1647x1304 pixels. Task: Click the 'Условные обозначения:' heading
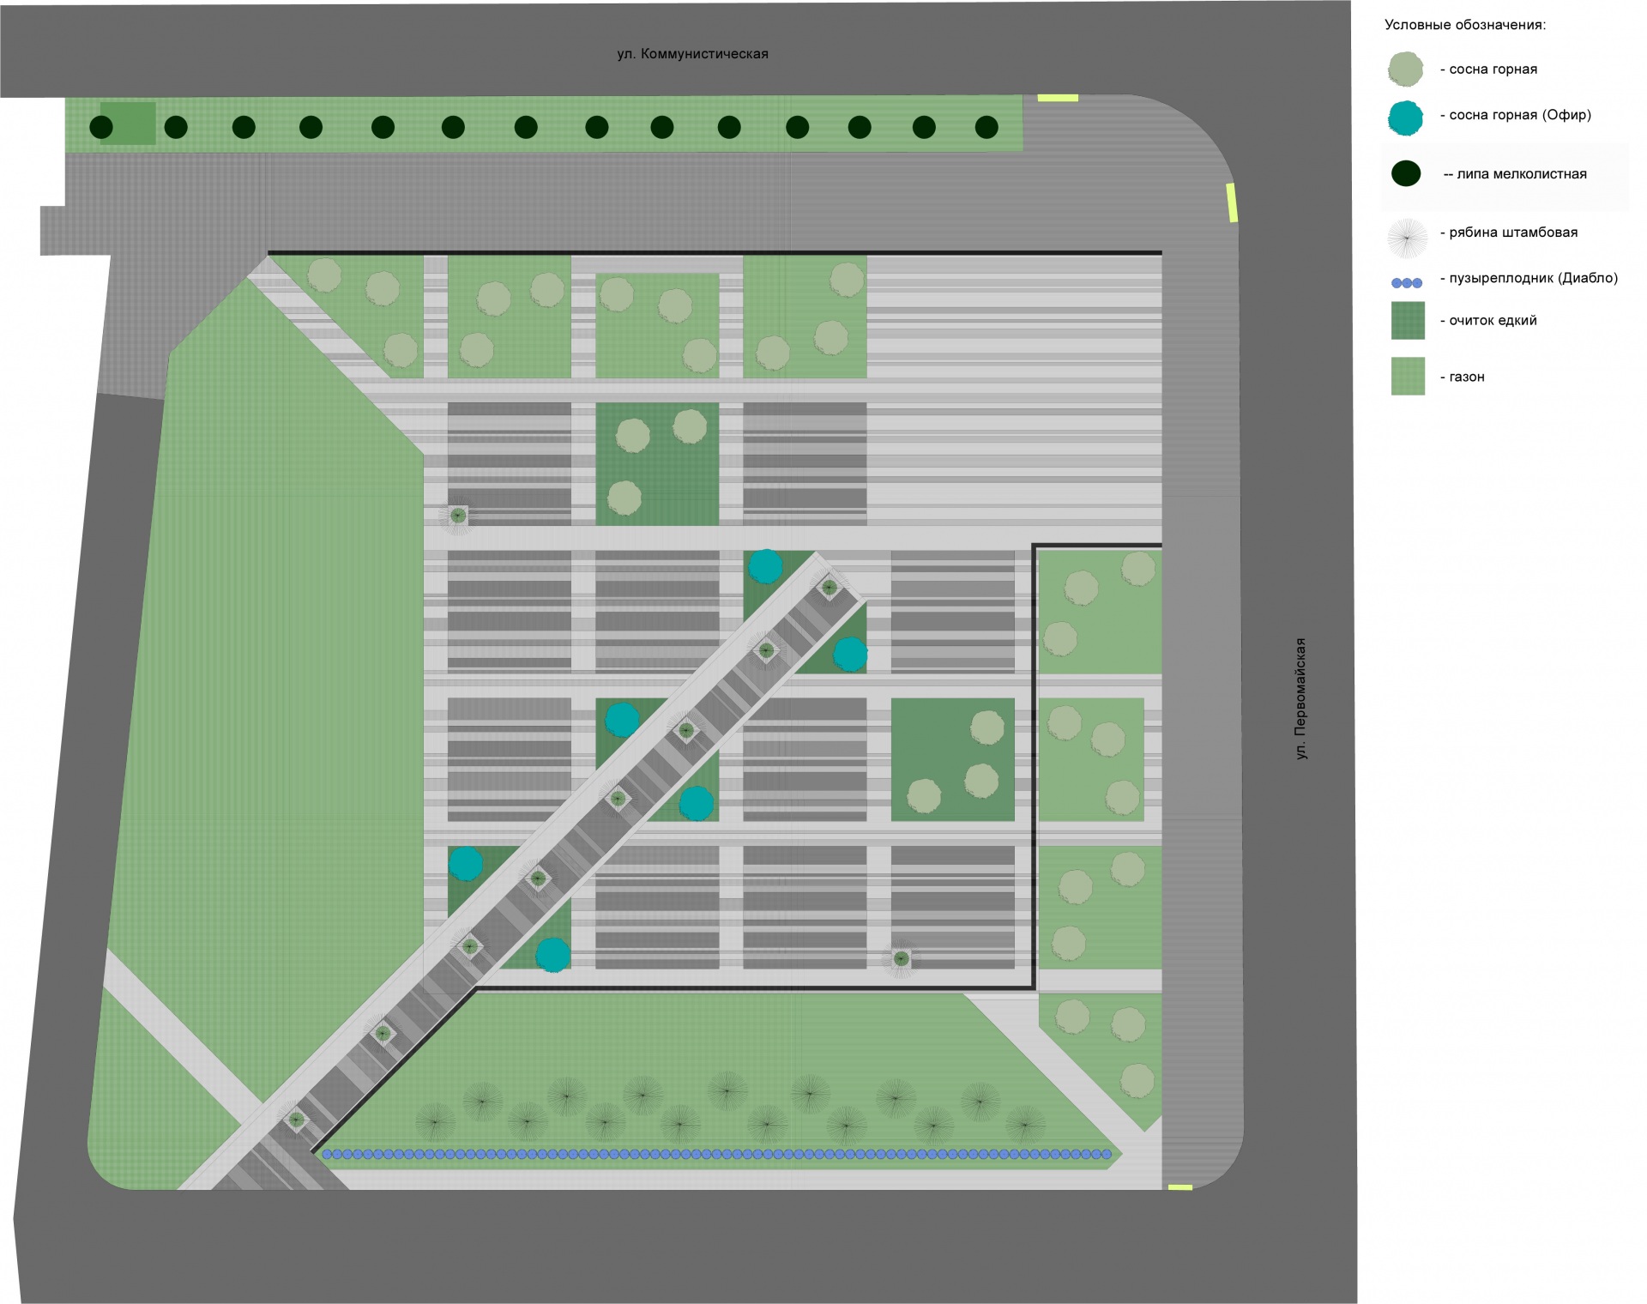[1465, 25]
